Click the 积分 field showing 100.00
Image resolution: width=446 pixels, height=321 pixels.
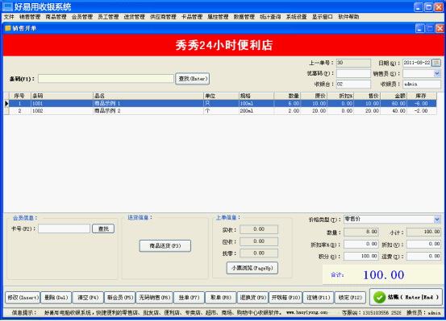[x=361, y=257]
